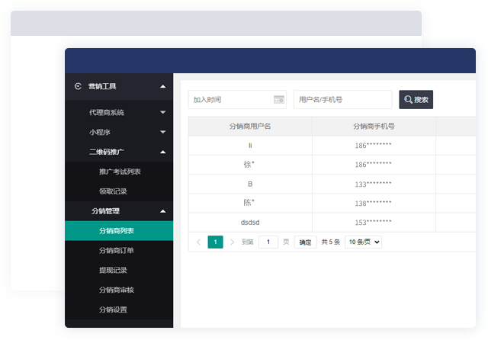
Task: Open the 10条/页 page size dropdown
Action: (363, 242)
